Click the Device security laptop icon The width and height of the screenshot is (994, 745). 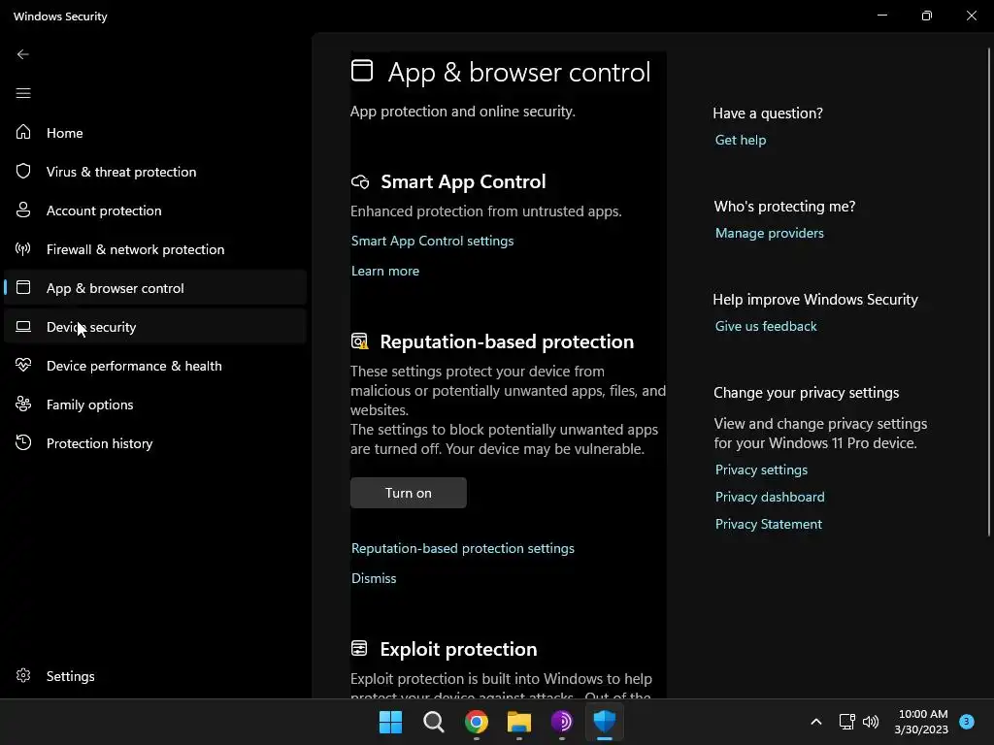click(x=23, y=326)
